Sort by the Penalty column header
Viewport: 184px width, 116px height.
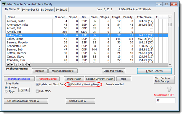click(128, 17)
